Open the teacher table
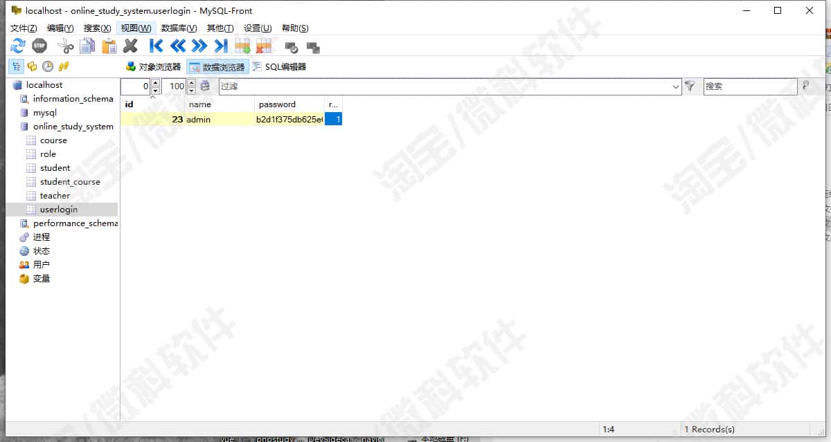Screen dimensions: 831x442 (55, 196)
